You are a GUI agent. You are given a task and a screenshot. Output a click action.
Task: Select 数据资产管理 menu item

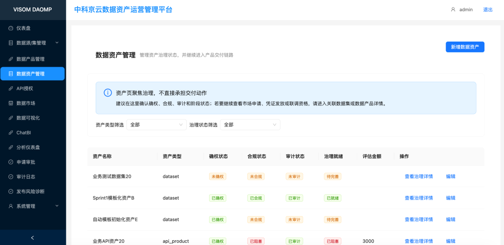(33, 74)
